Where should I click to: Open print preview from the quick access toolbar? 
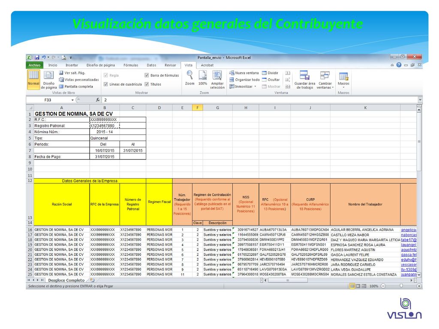coord(64,58)
